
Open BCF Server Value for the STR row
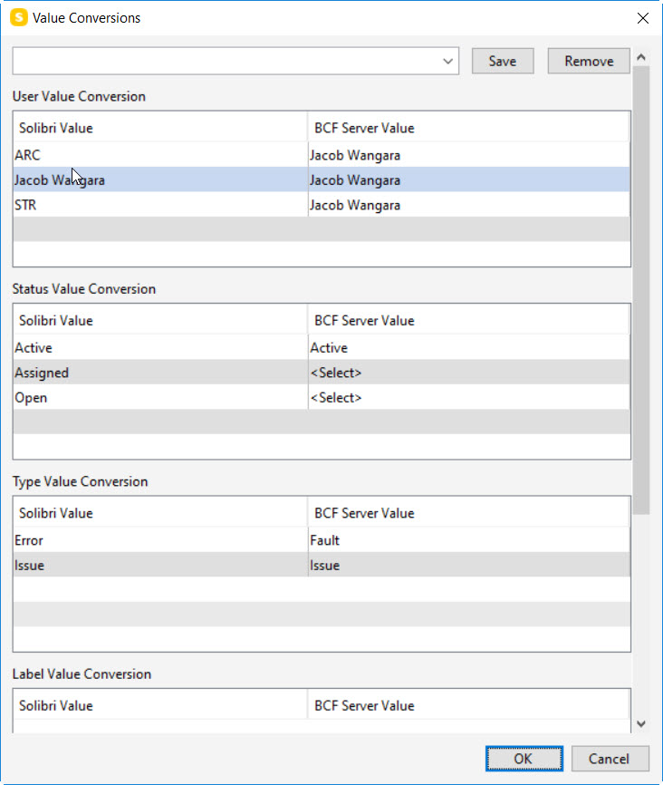pos(469,205)
